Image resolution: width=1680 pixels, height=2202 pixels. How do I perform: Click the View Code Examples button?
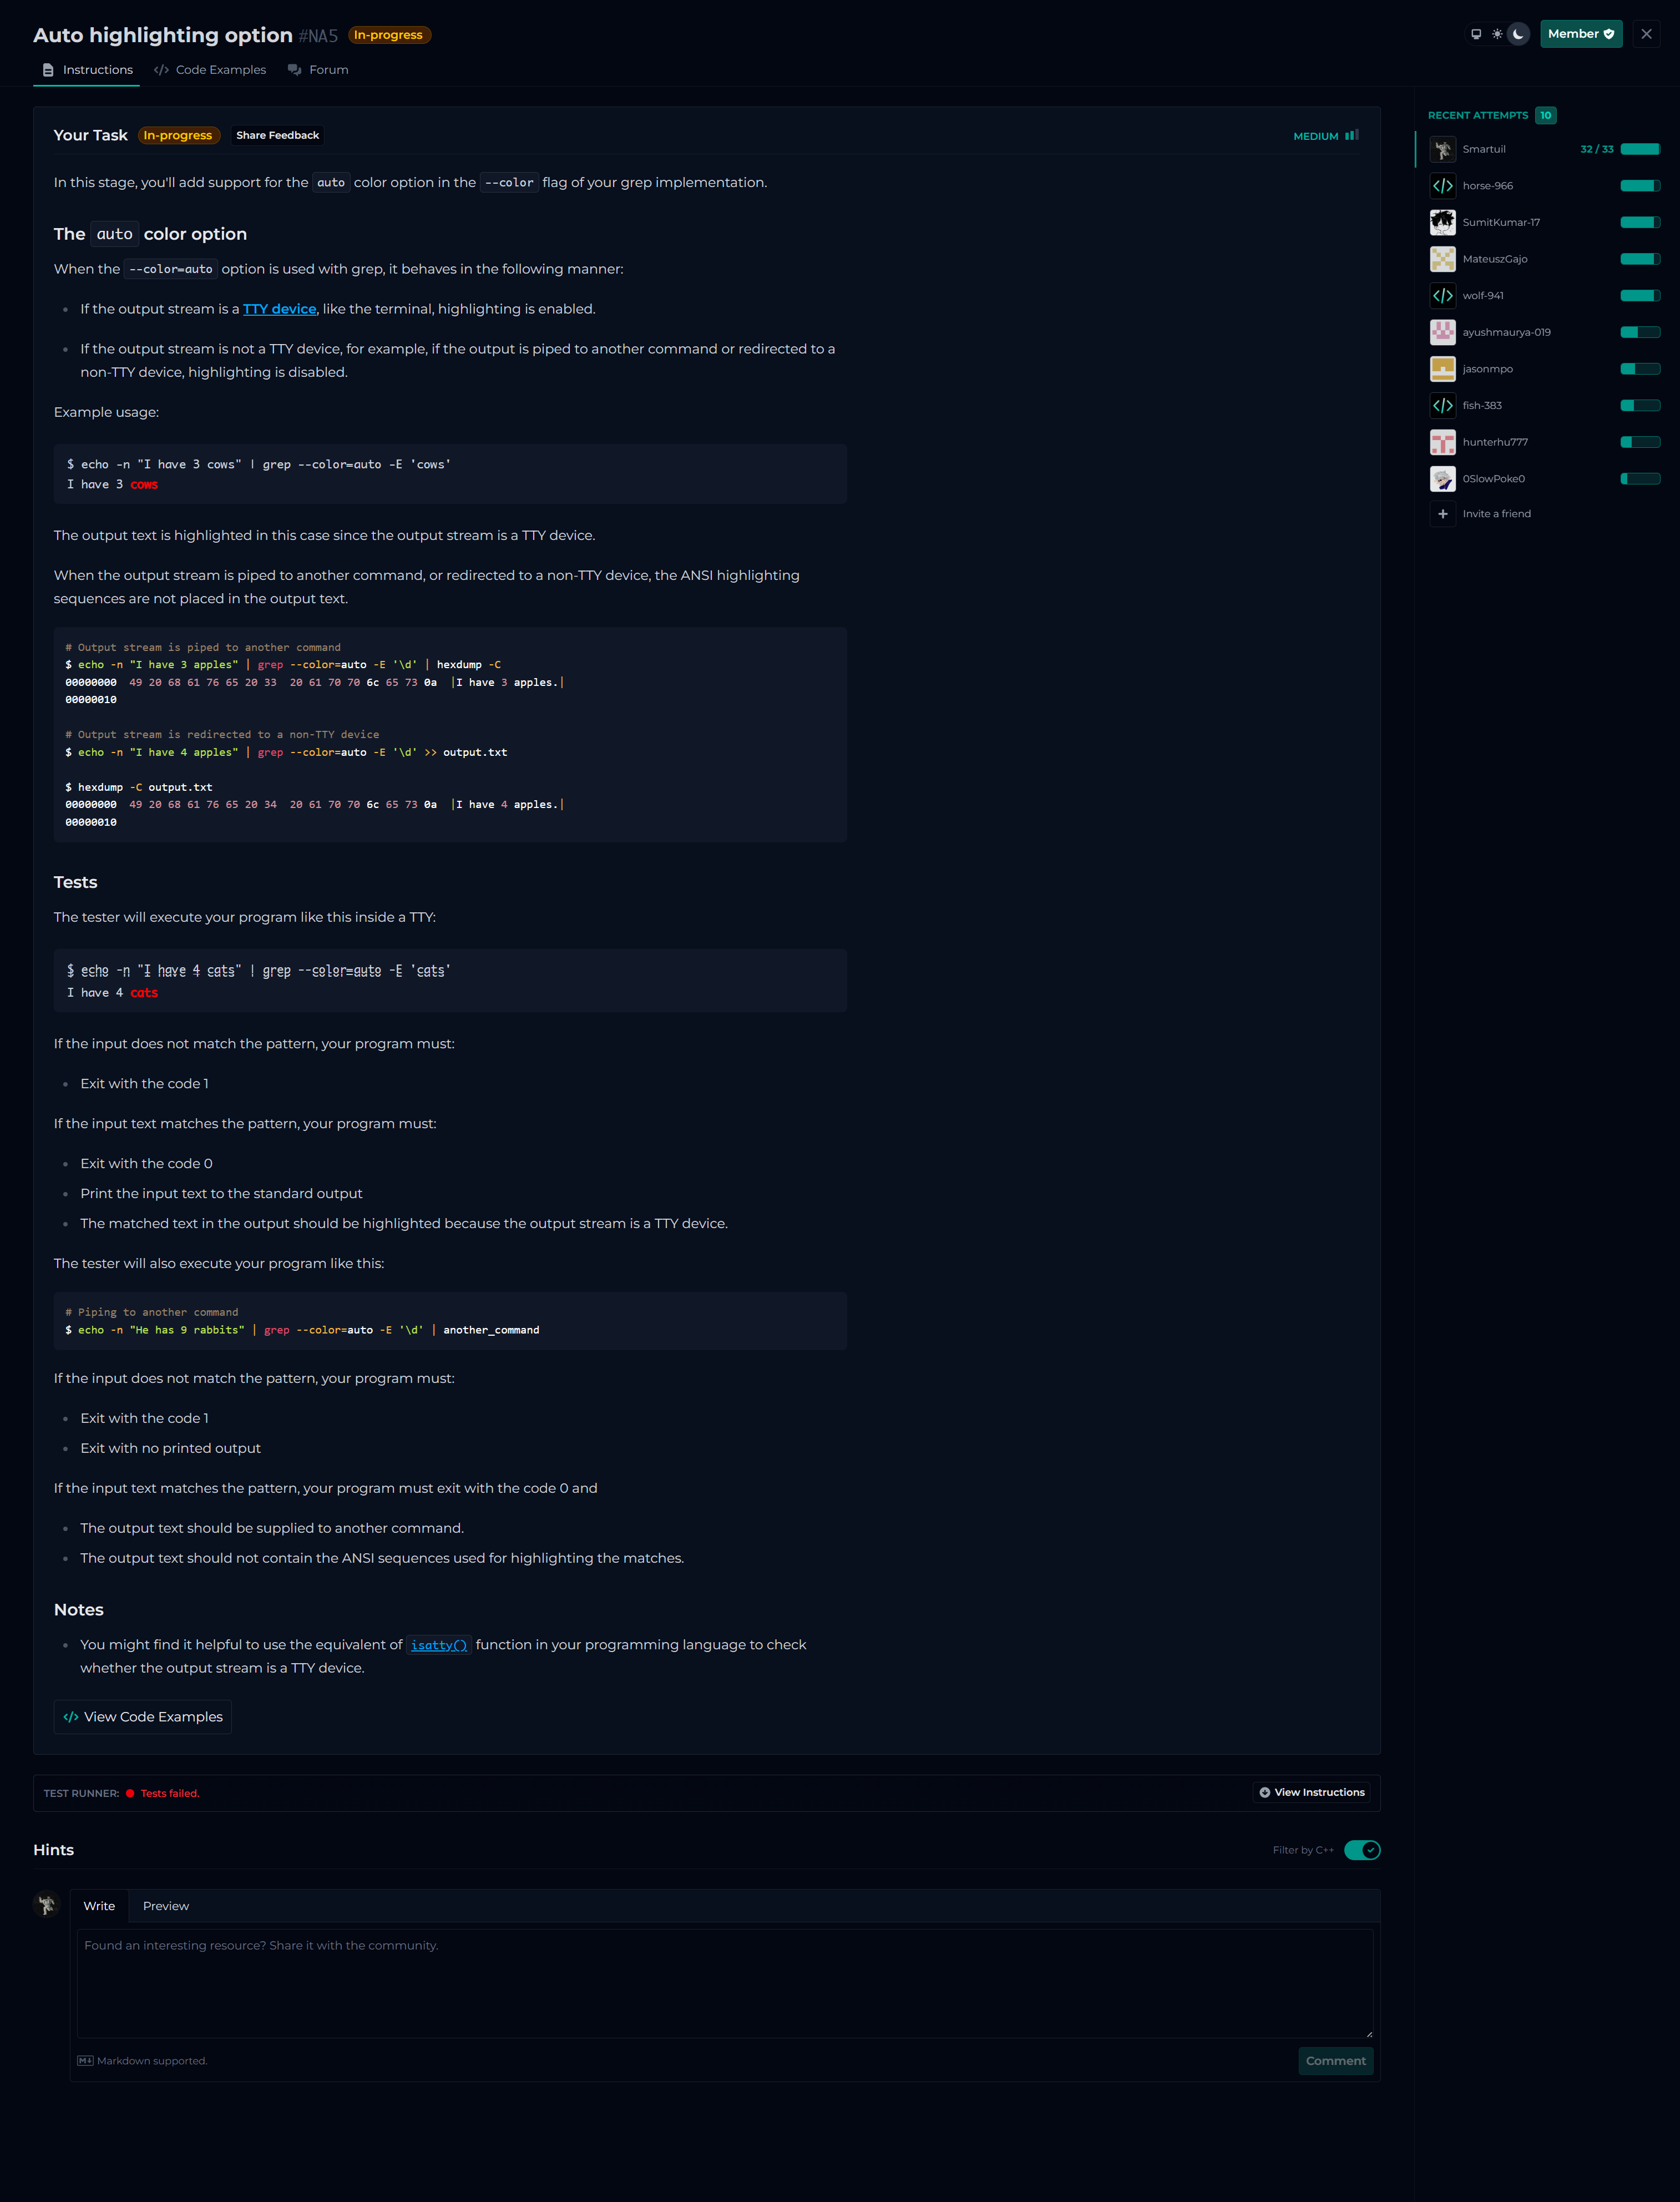pos(143,1717)
